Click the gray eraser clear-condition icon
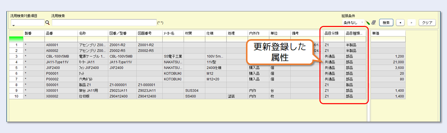 pyautogui.click(x=373, y=23)
